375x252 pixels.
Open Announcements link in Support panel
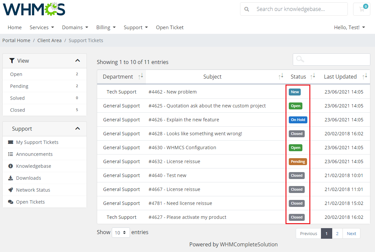[34, 154]
